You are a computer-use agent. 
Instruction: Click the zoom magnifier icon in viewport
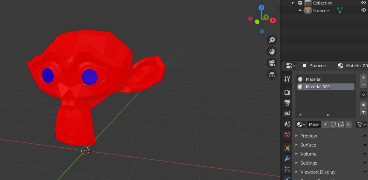coord(272,40)
